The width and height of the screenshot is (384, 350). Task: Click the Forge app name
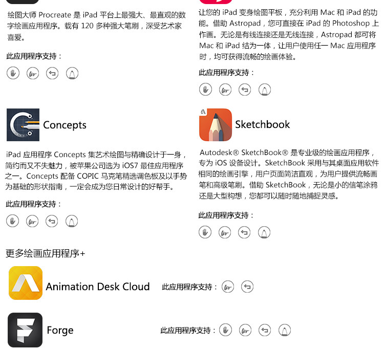pos(60,330)
